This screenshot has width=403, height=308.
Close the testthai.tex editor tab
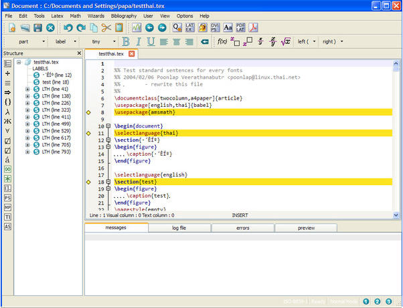coord(132,53)
